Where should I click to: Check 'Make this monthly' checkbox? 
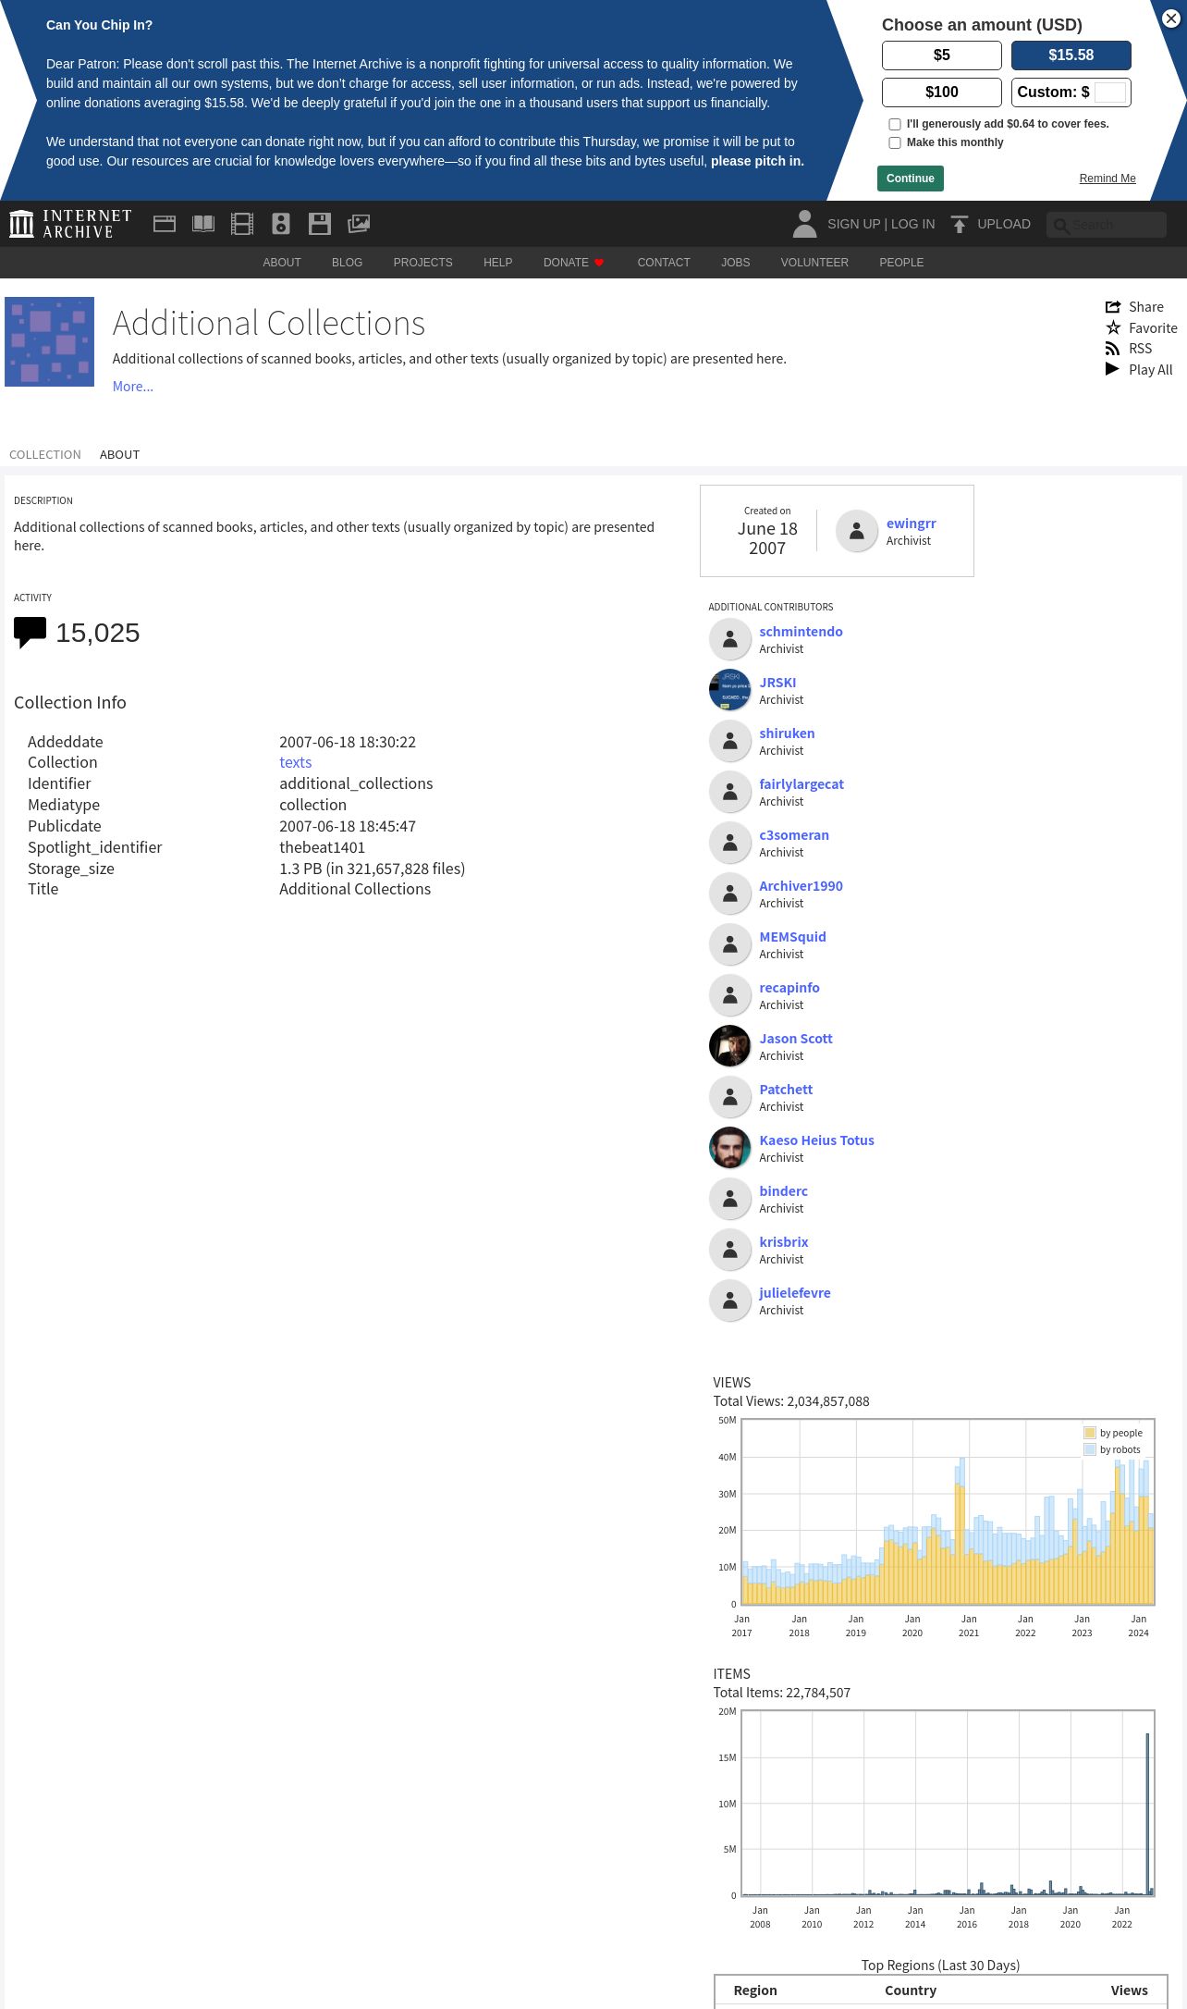(895, 142)
